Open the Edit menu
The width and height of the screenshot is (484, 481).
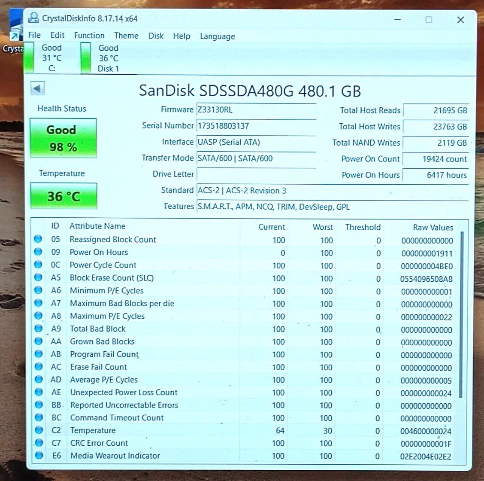[x=57, y=35]
